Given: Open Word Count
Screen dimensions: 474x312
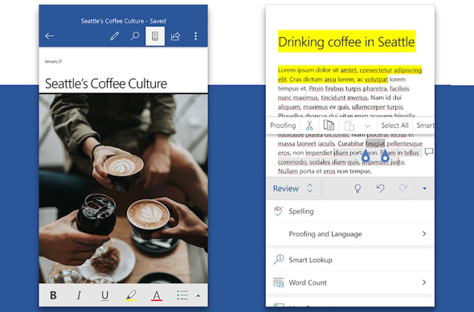Looking at the screenshot, I should click(350, 282).
